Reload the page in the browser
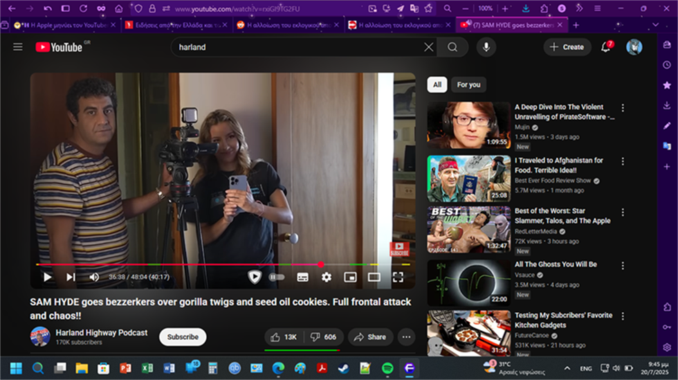Image resolution: width=678 pixels, height=380 pixels. click(83, 8)
